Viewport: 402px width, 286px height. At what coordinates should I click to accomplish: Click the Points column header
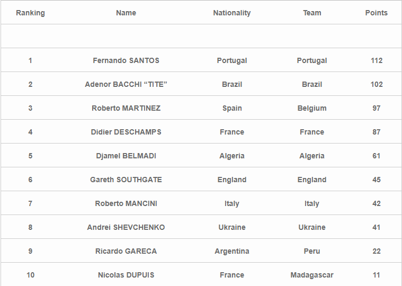(377, 13)
